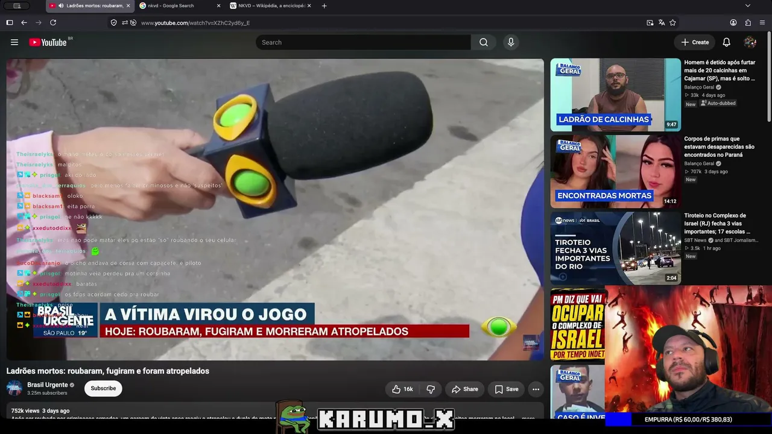Open the 'PM diz que vai ocupar' thumbnail
772x434 pixels.
[x=578, y=324]
